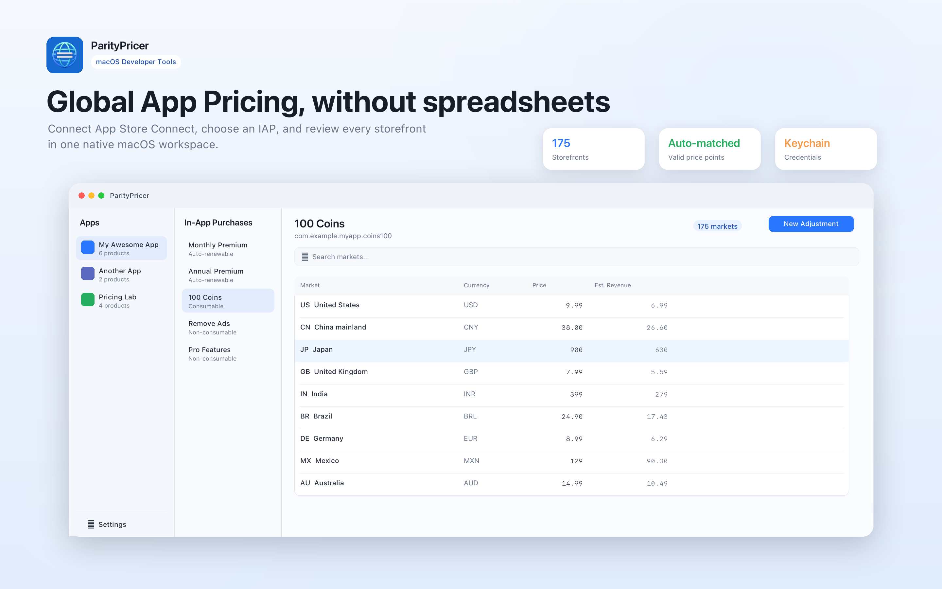Viewport: 942px width, 589px height.
Task: Click the com.example.myapp.coins100 identifier
Action: click(343, 236)
